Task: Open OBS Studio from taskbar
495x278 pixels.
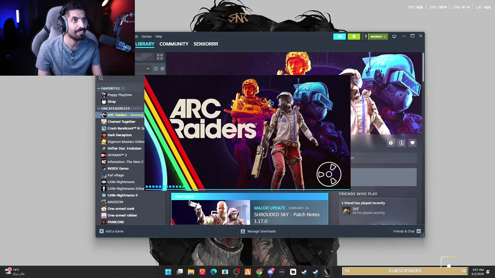Action: (236, 272)
